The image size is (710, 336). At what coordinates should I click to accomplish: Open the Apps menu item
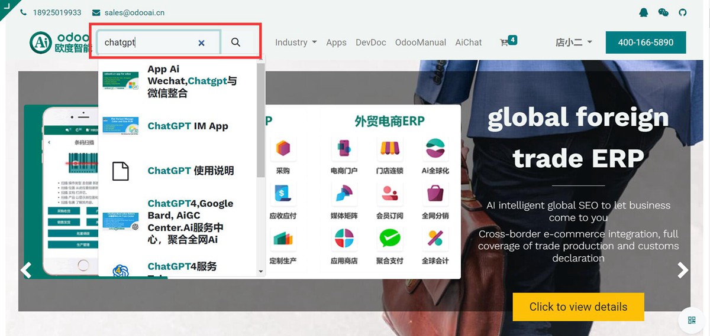coord(336,43)
